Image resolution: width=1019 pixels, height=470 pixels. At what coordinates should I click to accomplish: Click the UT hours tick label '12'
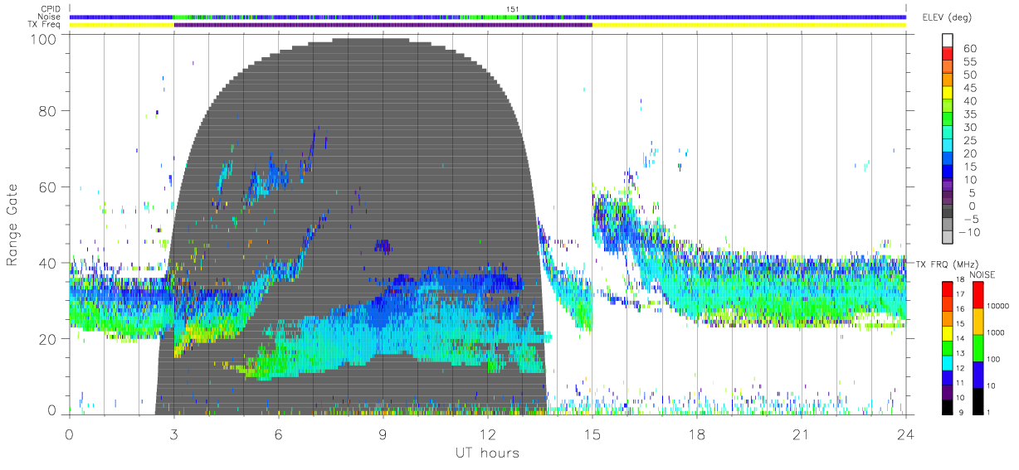488,434
